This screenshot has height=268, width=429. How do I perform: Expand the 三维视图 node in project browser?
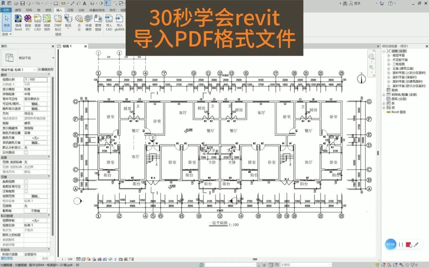pyautogui.click(x=389, y=64)
